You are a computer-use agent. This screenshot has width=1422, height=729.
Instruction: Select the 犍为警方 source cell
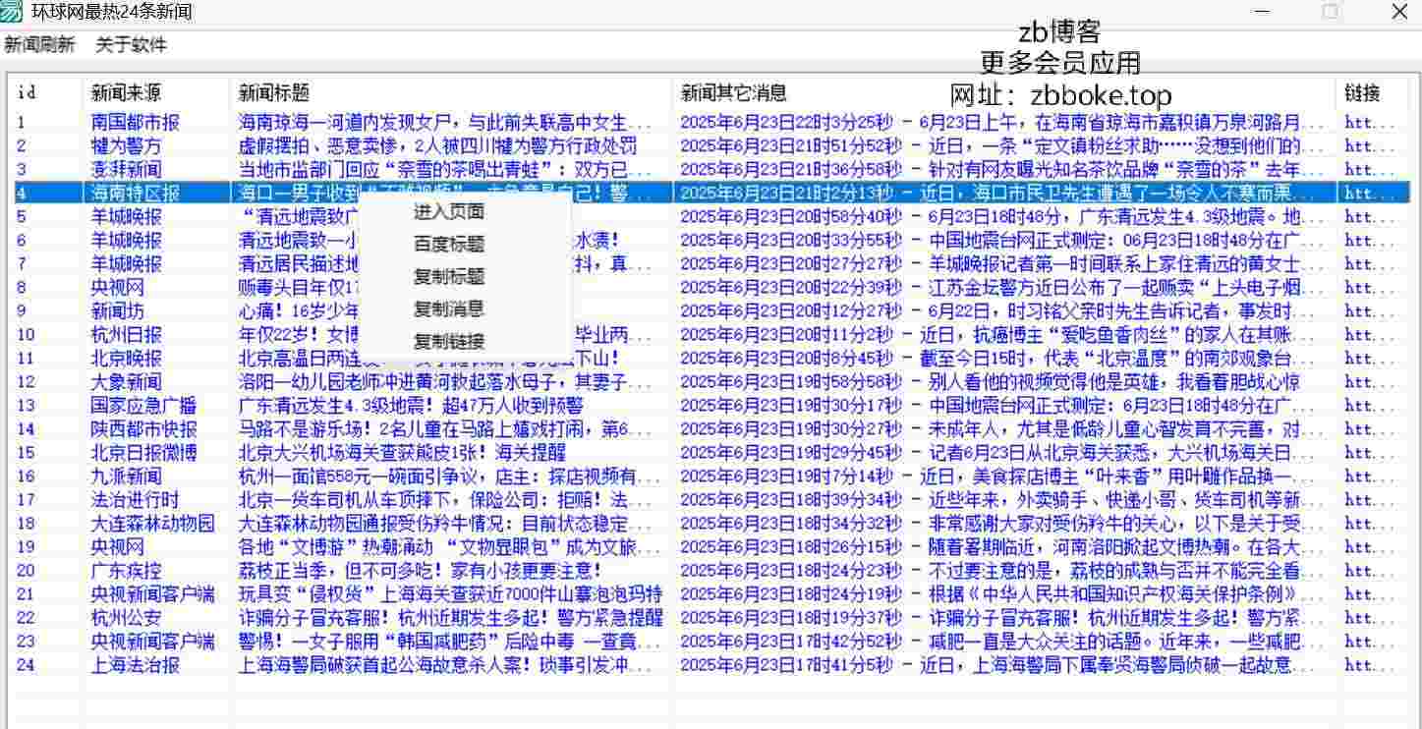(x=127, y=146)
